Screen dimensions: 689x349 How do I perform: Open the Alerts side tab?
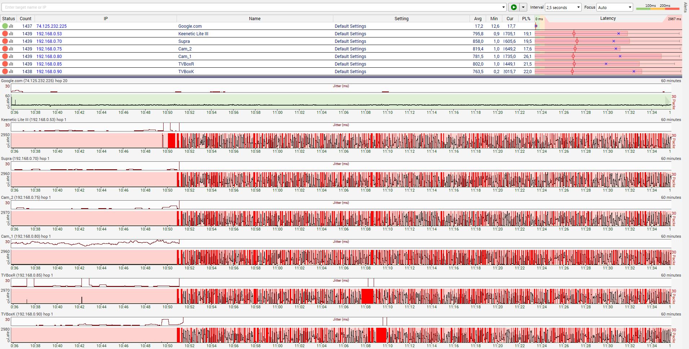coord(685,7)
